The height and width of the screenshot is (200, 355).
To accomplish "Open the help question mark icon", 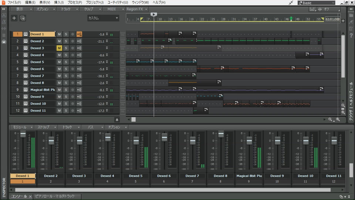I will (x=351, y=35).
